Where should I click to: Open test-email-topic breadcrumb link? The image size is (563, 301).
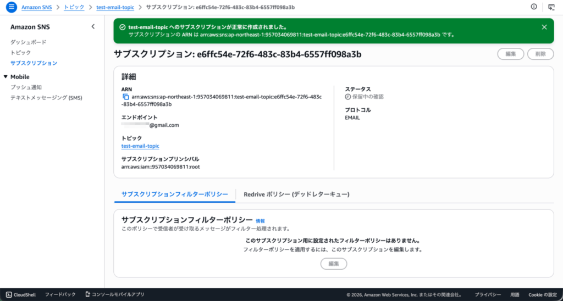click(115, 7)
